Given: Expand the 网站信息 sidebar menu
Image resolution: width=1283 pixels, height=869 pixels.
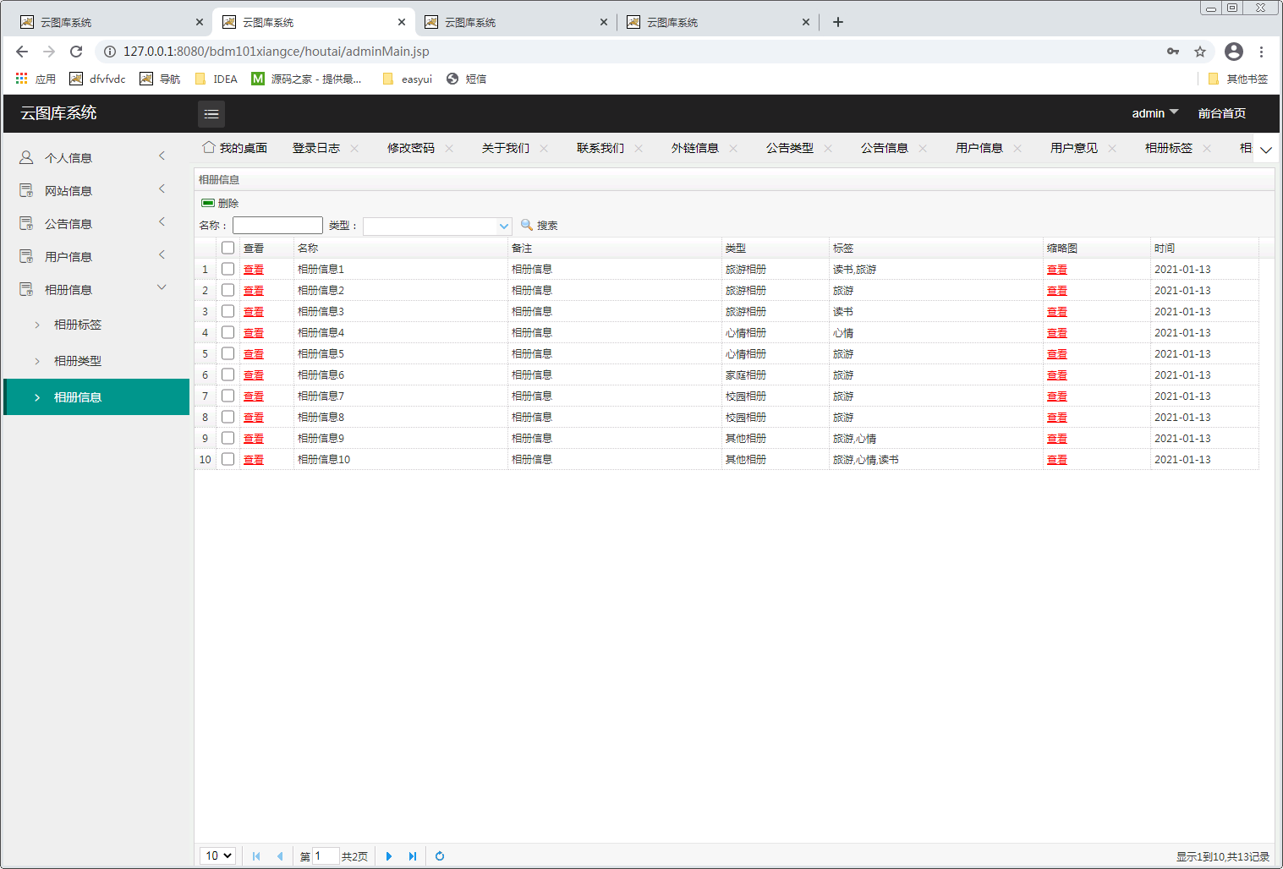Looking at the screenshot, I should point(96,190).
